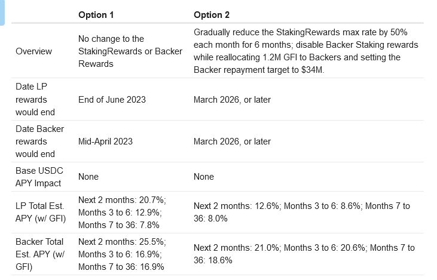Click Option 1 'None' APY impact cell
Viewport: 437px width, 280px height.
[x=88, y=177]
